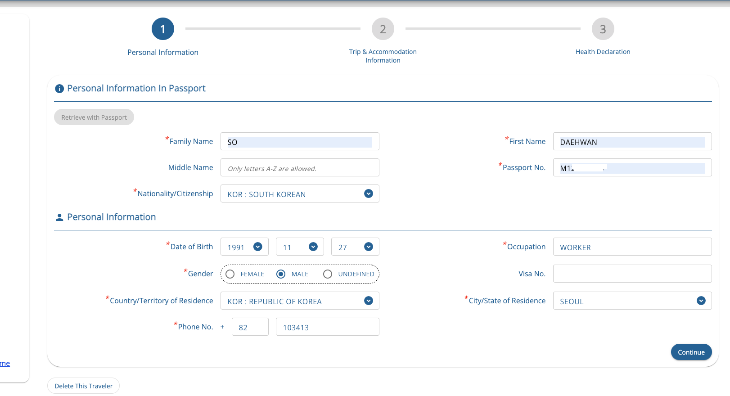Click the Delete This Traveler button
This screenshot has height=396, width=730.
(84, 386)
